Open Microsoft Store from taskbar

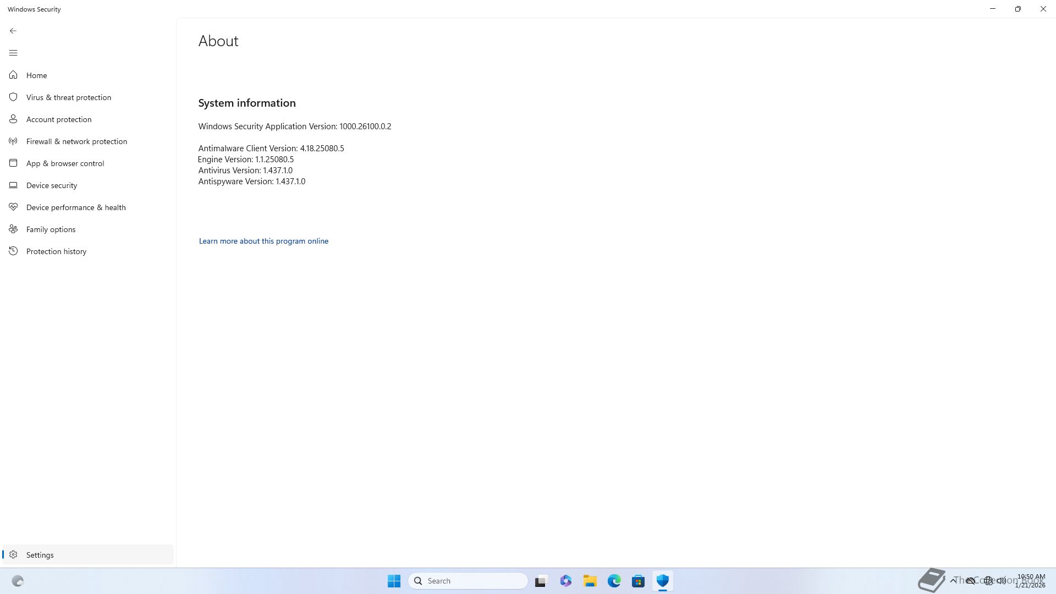point(638,581)
